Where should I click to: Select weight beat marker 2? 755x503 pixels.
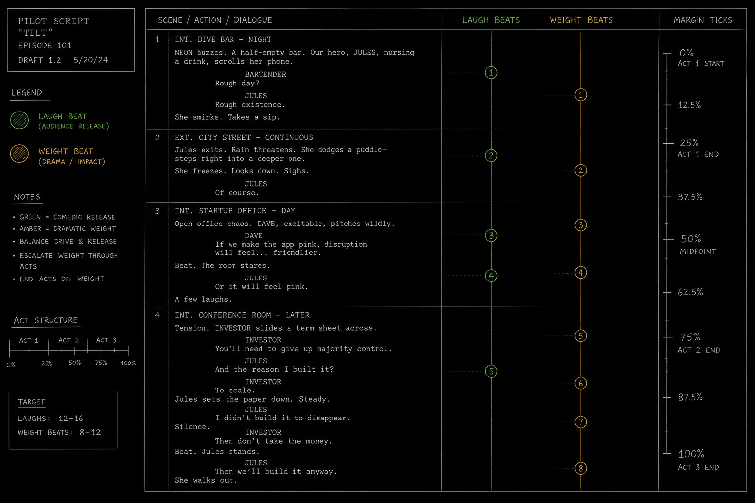581,170
